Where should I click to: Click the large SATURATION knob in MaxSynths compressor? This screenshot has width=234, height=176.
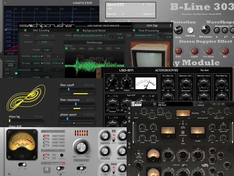(x=81, y=147)
